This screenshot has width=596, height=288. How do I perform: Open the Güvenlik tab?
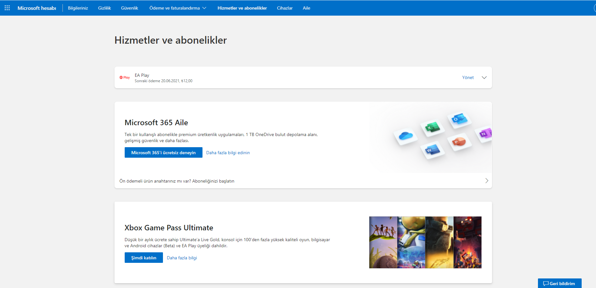click(129, 8)
